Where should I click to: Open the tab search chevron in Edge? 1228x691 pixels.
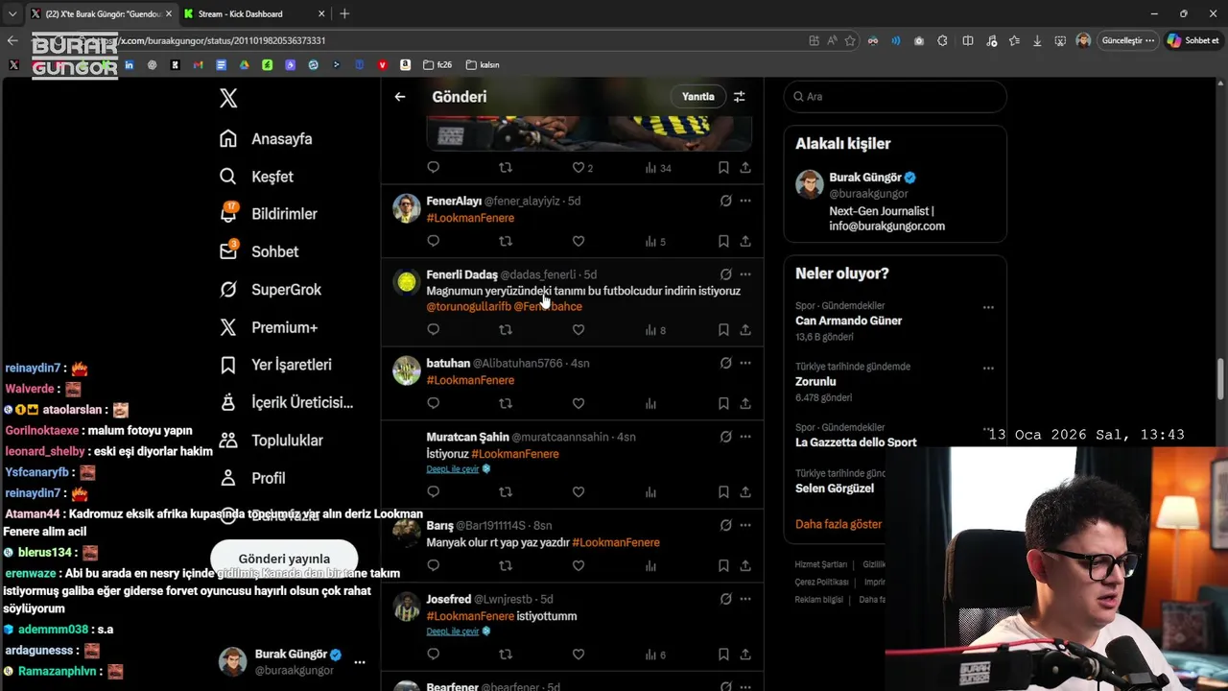pos(12,13)
